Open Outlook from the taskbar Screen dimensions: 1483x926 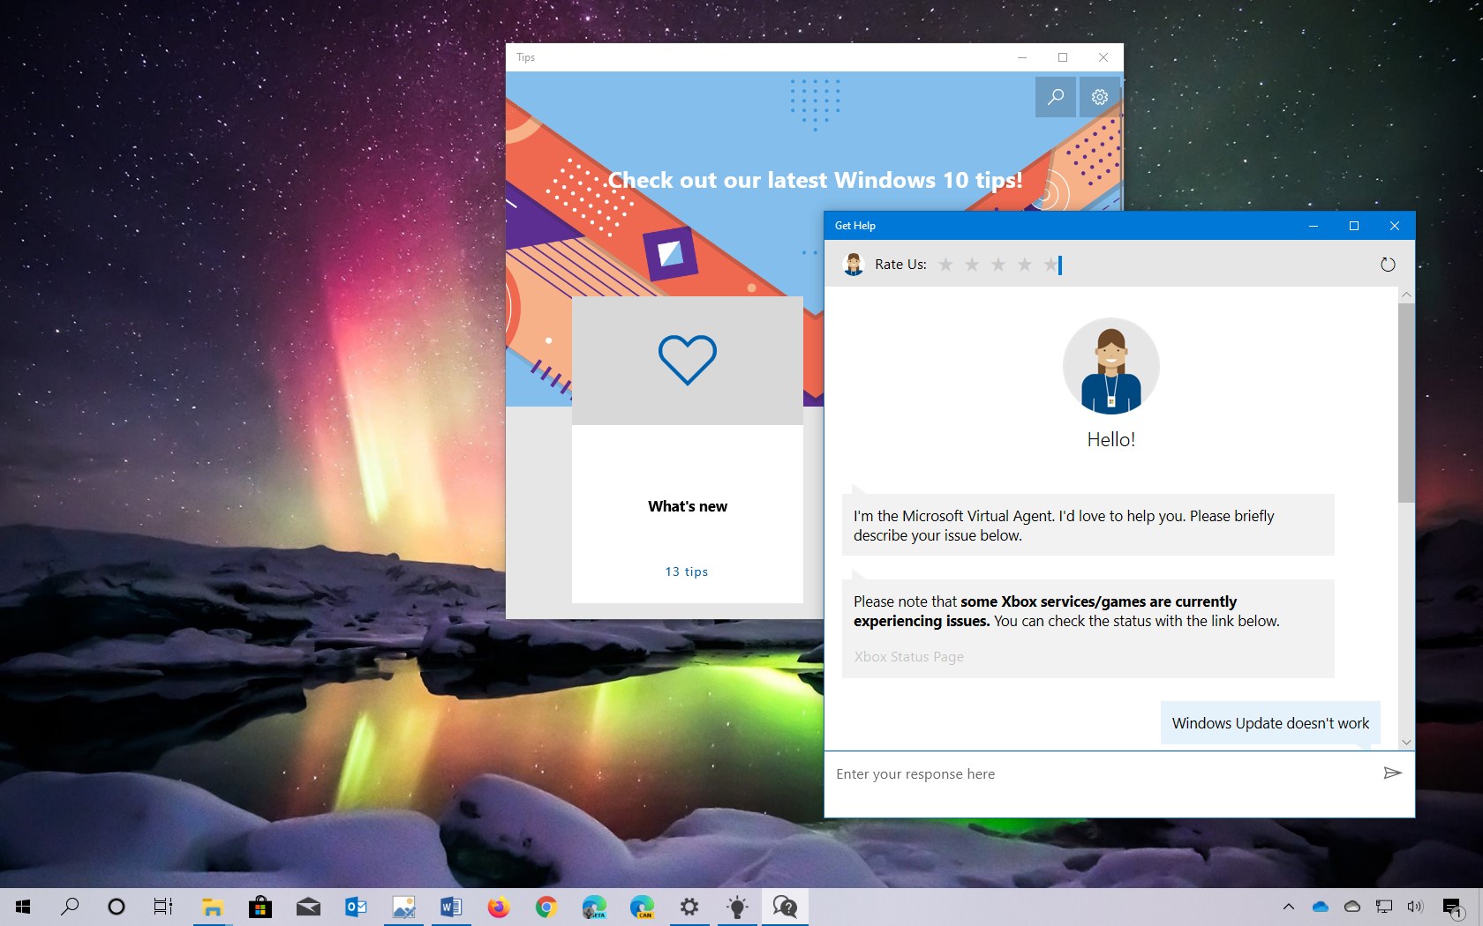pyautogui.click(x=356, y=907)
